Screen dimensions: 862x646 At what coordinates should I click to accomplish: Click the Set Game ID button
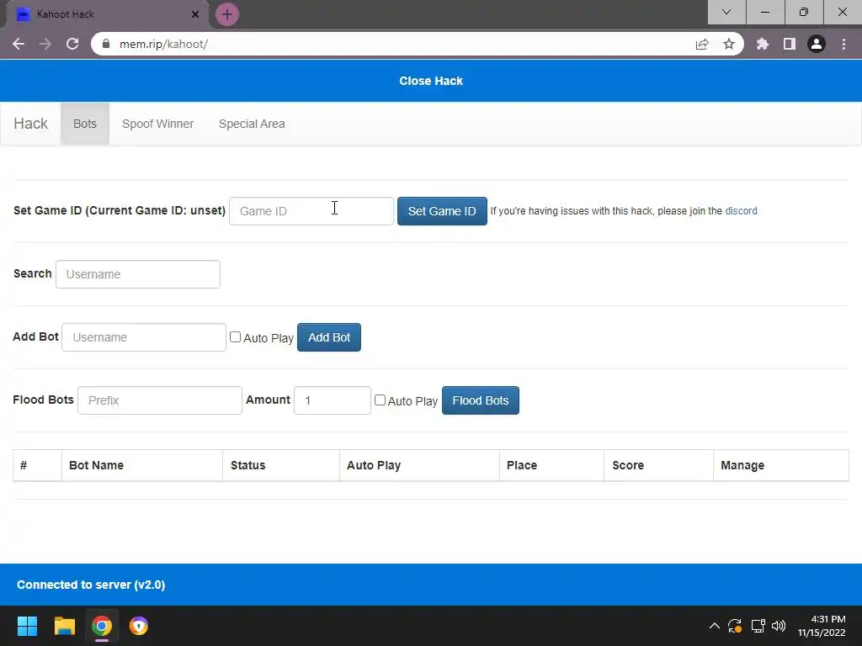[442, 211]
